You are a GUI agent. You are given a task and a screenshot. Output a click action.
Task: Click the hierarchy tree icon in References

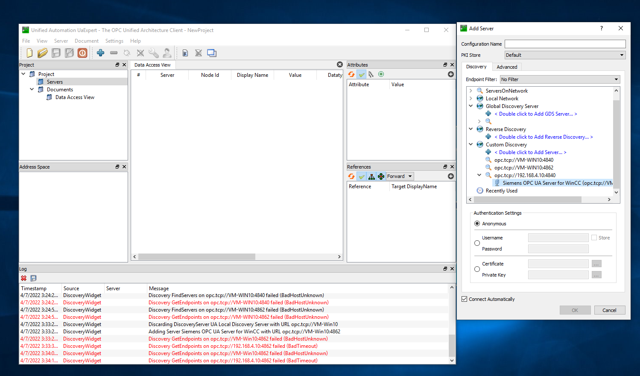371,176
